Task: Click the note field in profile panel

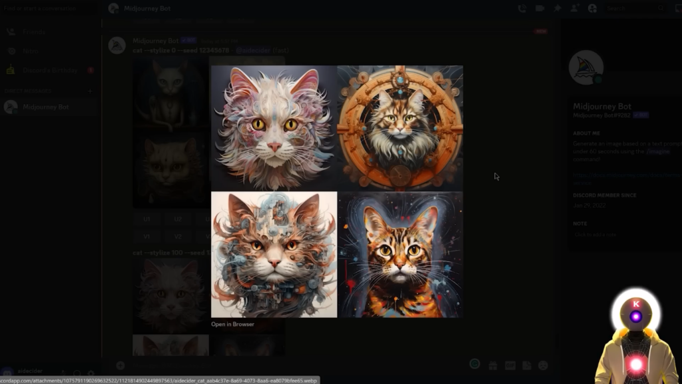Action: tap(595, 235)
